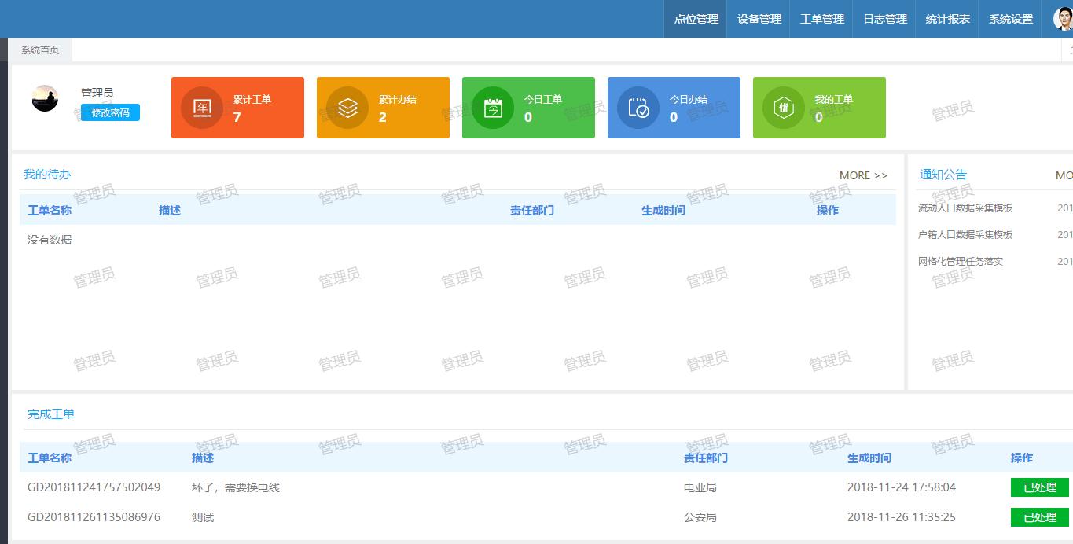Click the 累计工单 year badge icon
This screenshot has width=1073, height=544.
point(202,108)
